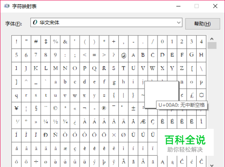Select the forward slash / cell
225x167 pixels.
pyautogui.click(x=153, y=42)
